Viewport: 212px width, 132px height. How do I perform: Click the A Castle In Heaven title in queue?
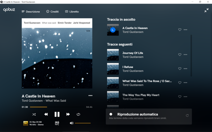pyautogui.click(x=135, y=28)
